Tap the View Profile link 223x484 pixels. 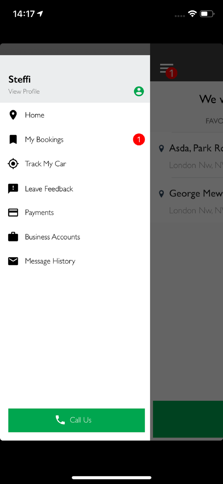(x=24, y=91)
